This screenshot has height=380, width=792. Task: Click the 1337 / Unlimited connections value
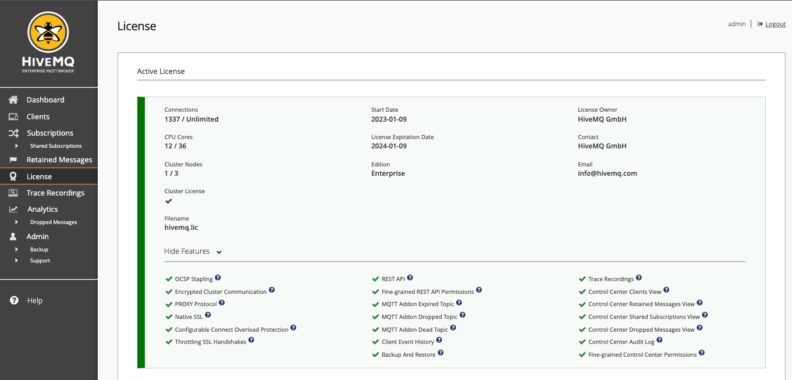click(191, 119)
